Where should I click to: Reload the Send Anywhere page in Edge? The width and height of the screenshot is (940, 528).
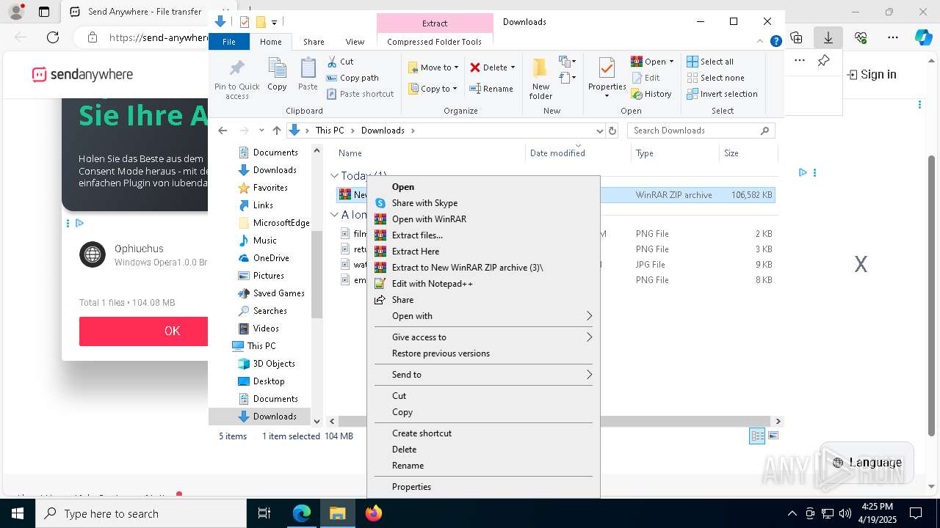pyautogui.click(x=53, y=37)
